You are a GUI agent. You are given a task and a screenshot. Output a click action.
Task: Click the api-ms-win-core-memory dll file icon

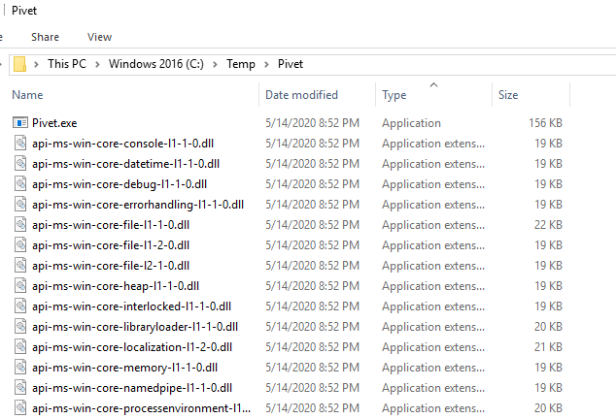click(x=21, y=368)
